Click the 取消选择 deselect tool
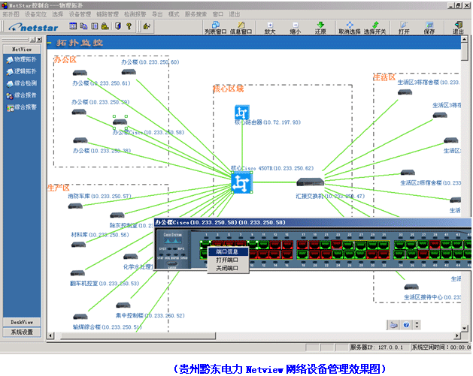The width and height of the screenshot is (473, 376). pos(350,28)
